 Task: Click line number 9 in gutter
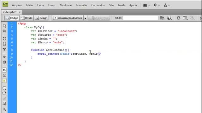12,54
